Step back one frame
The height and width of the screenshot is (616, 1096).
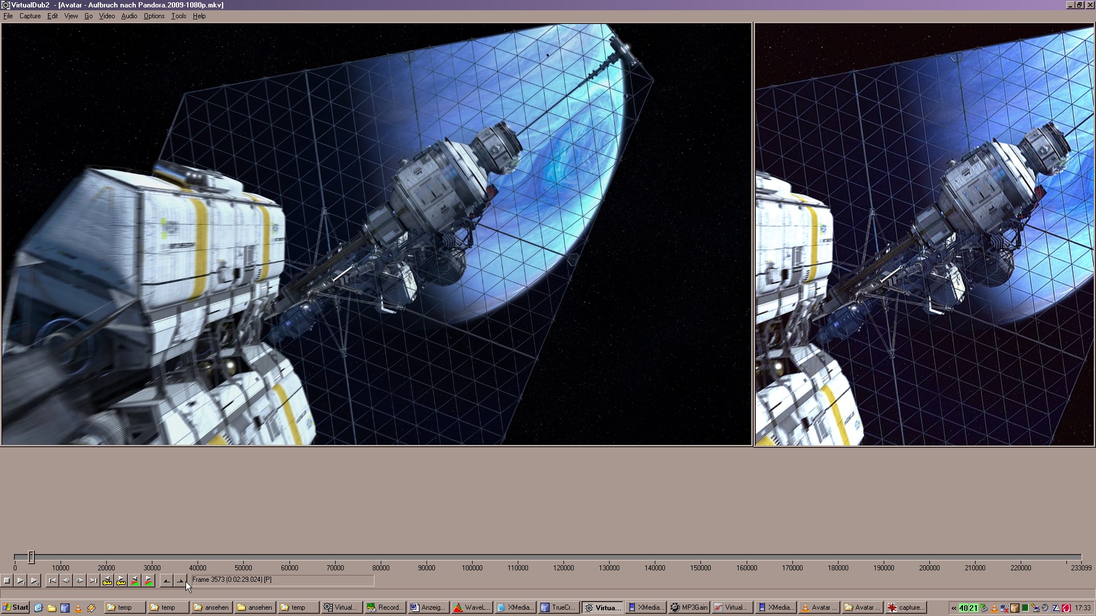click(x=66, y=581)
